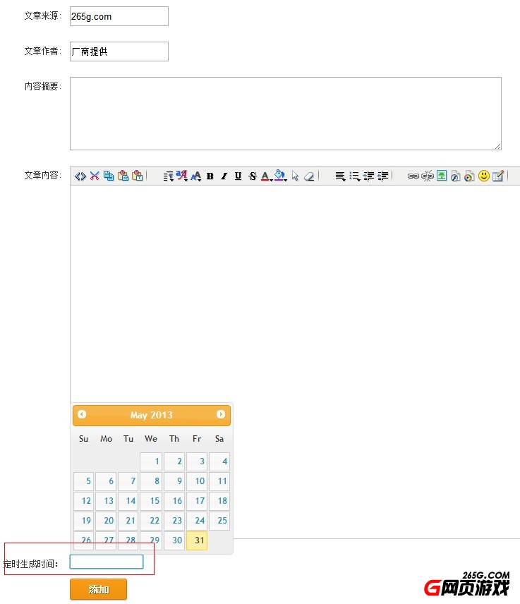This screenshot has width=520, height=604.
Task: Click the insert image icon
Action: pyautogui.click(x=442, y=176)
